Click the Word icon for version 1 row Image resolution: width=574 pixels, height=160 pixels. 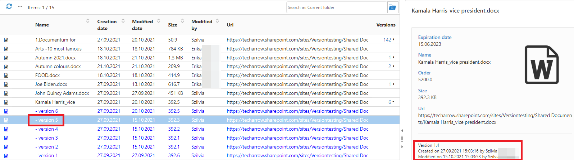[6, 156]
